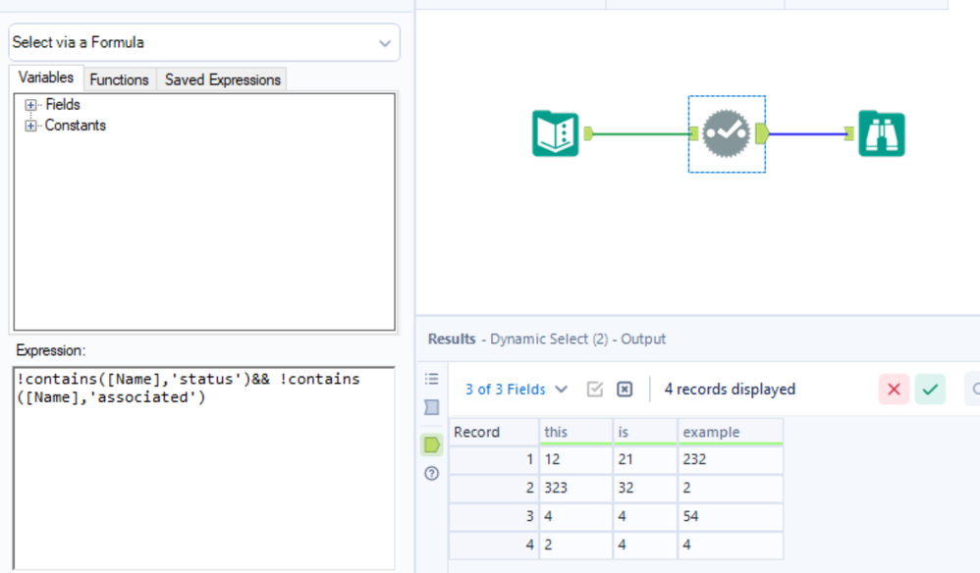Viewport: 980px width, 573px height.
Task: Click the Fields label in variables tree
Action: point(63,104)
